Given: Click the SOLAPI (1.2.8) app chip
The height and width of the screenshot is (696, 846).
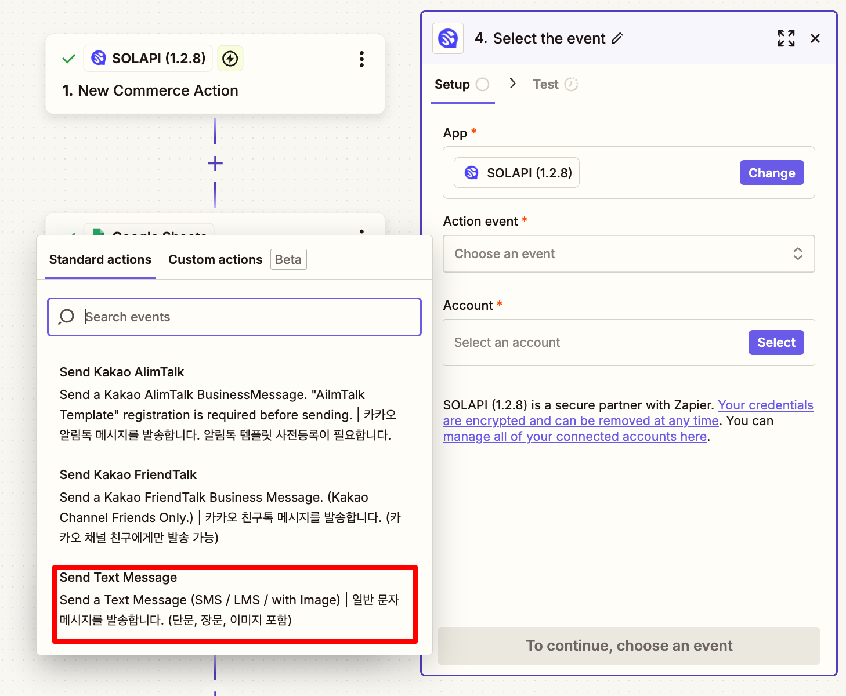Looking at the screenshot, I should [516, 173].
